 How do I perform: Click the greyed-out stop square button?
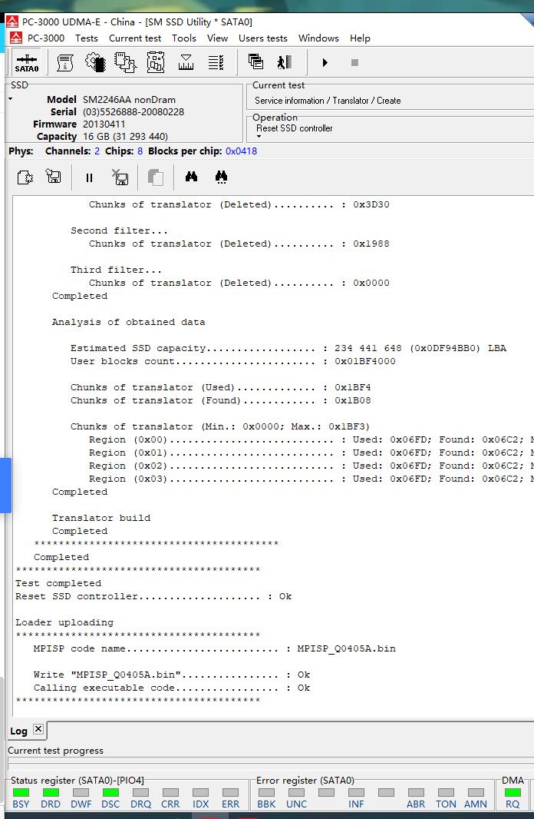354,63
